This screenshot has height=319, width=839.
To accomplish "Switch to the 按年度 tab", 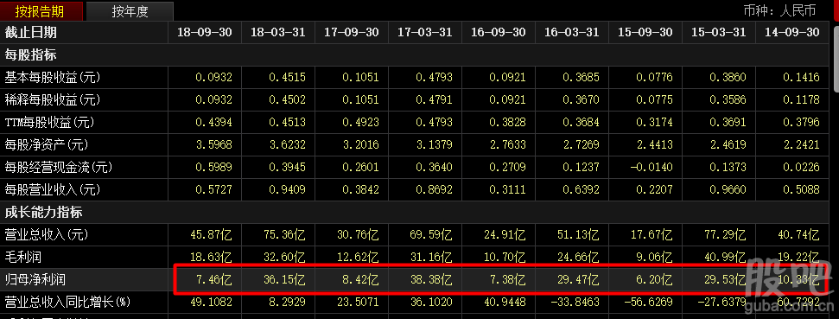I will tap(130, 10).
